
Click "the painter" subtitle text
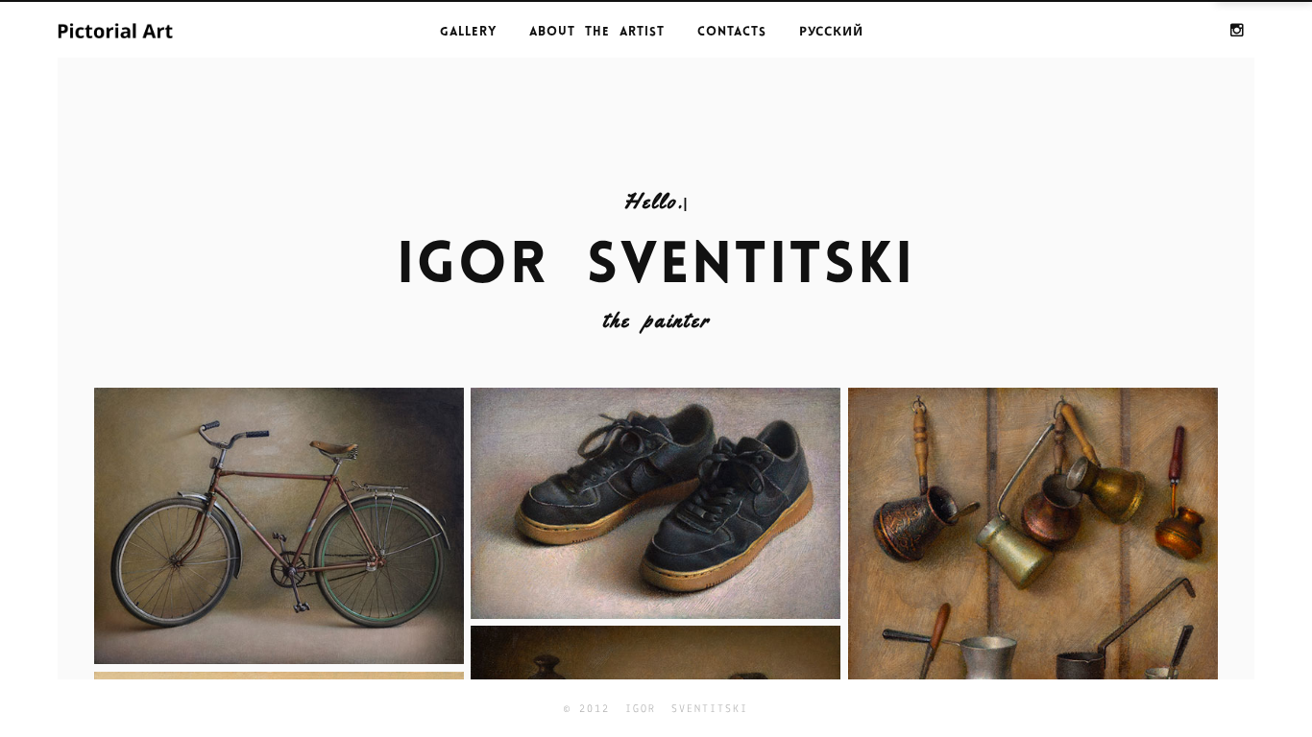656,321
